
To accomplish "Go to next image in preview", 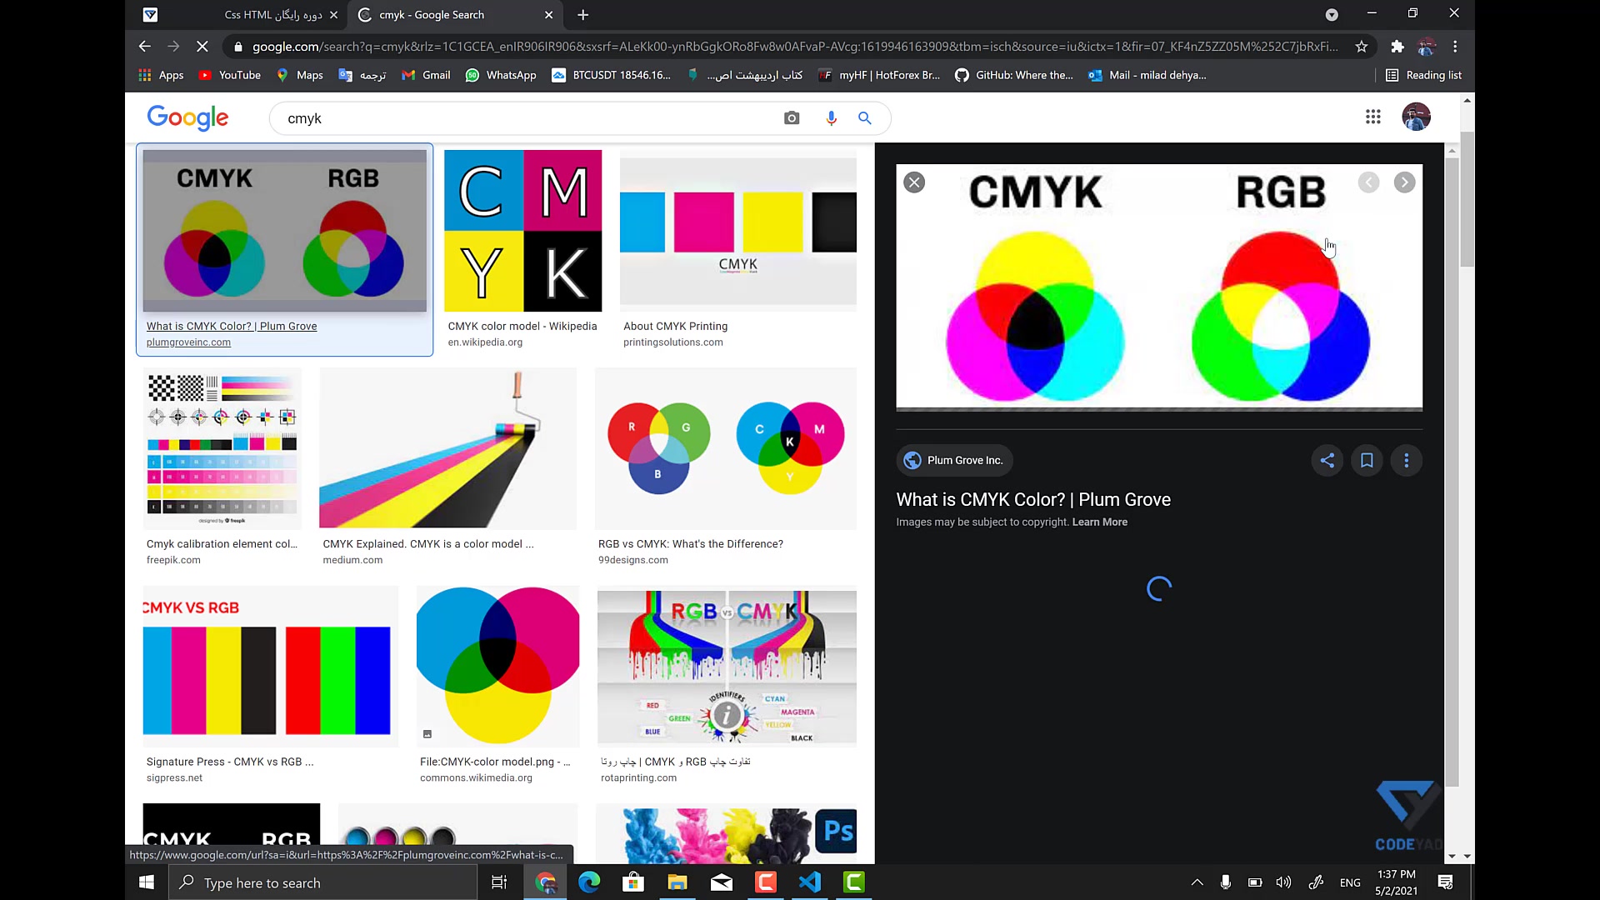I will pyautogui.click(x=1404, y=182).
